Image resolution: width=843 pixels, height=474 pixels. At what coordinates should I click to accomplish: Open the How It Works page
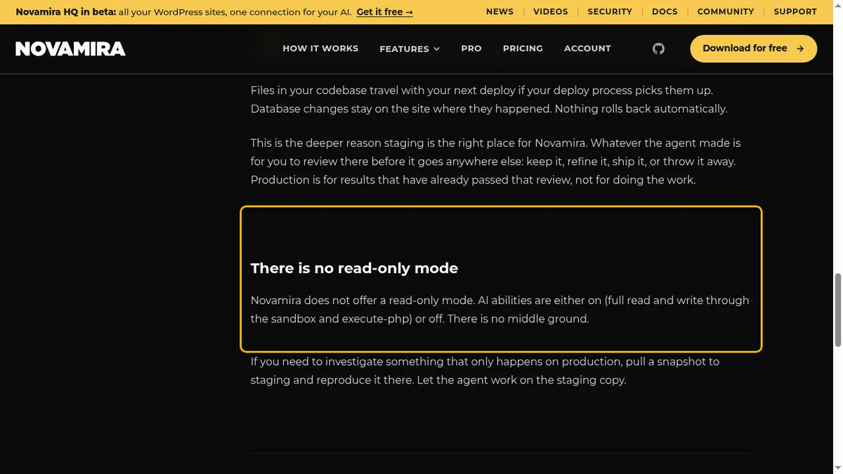click(x=320, y=48)
